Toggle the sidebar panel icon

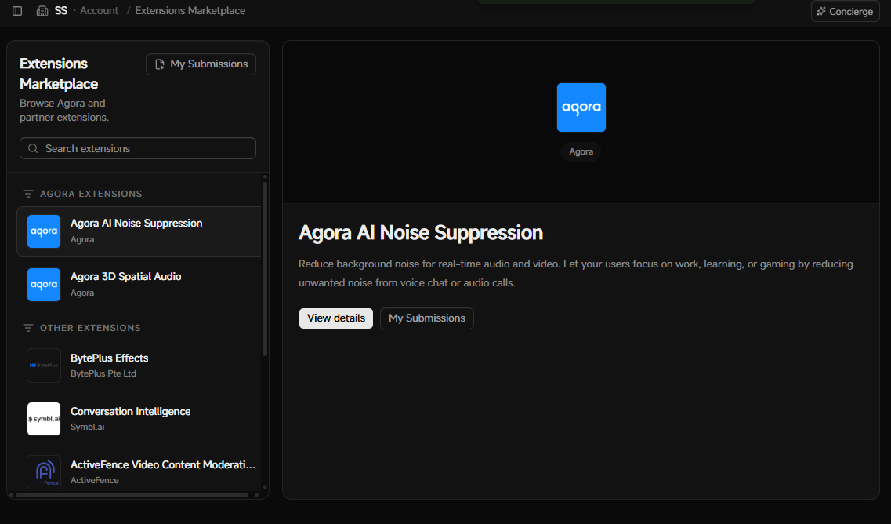click(17, 11)
